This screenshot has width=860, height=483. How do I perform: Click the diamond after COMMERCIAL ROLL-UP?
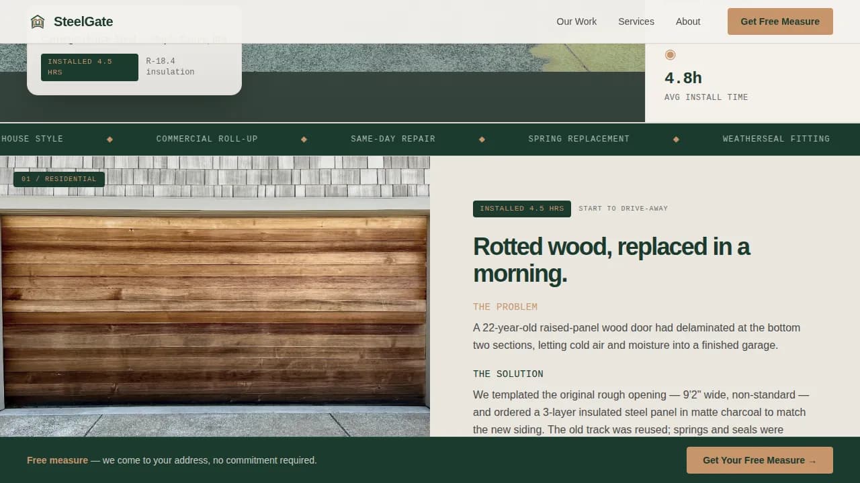click(x=304, y=139)
